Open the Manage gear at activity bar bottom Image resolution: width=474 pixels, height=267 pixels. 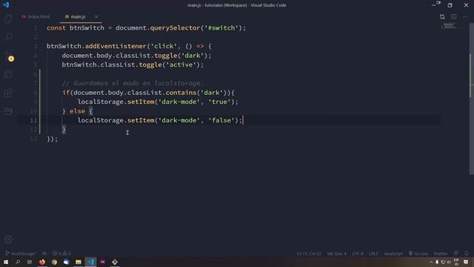(8, 239)
